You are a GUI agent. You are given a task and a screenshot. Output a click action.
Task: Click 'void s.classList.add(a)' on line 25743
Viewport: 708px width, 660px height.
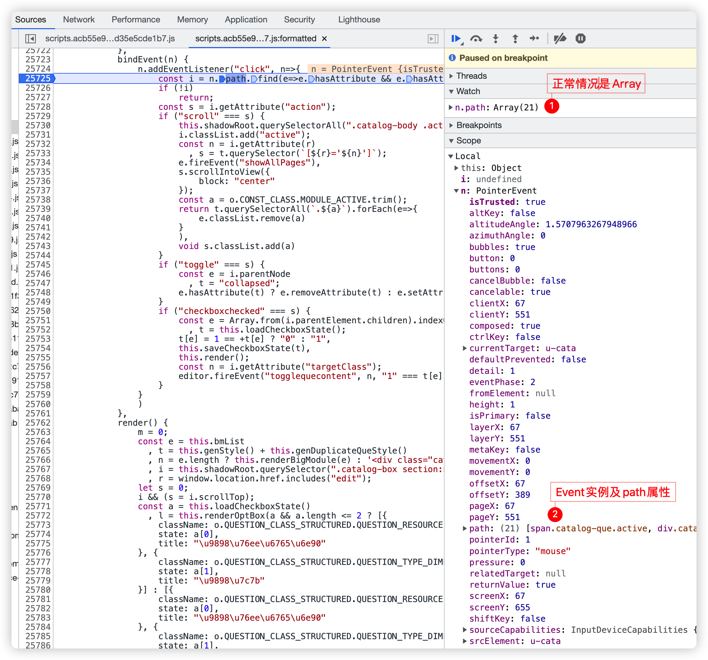[237, 246]
